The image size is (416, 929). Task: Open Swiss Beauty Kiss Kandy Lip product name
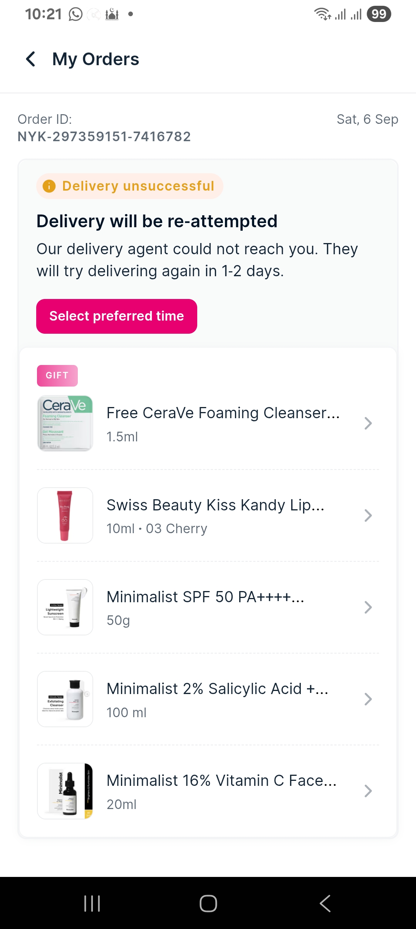point(215,505)
